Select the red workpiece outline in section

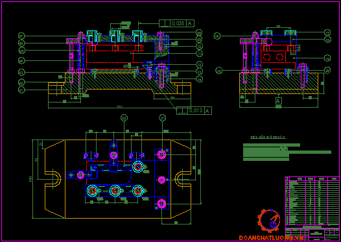pos(115,57)
